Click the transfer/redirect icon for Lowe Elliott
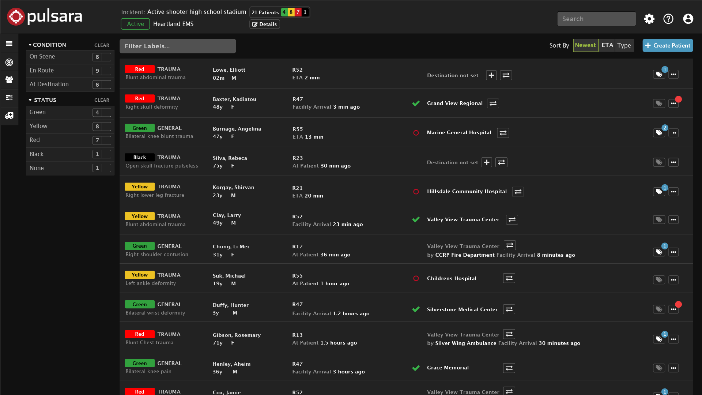The height and width of the screenshot is (395, 702). [x=506, y=75]
